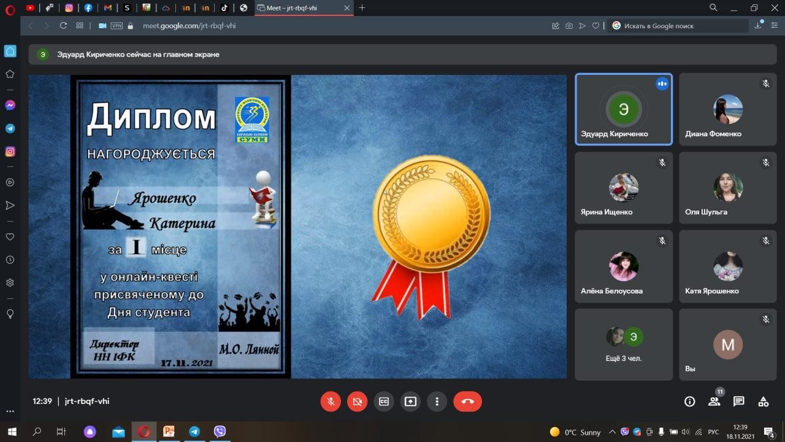Click the present screen button
The image size is (785, 442).
tap(410, 401)
